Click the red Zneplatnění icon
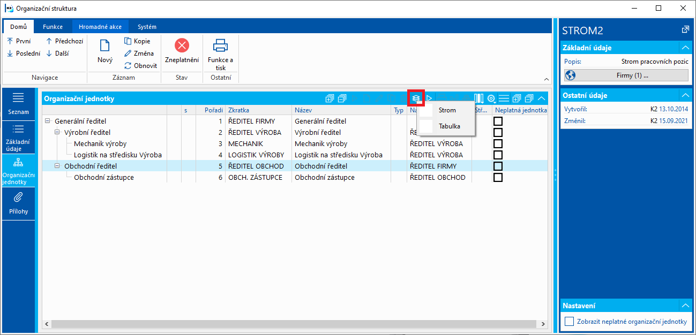 (x=182, y=45)
